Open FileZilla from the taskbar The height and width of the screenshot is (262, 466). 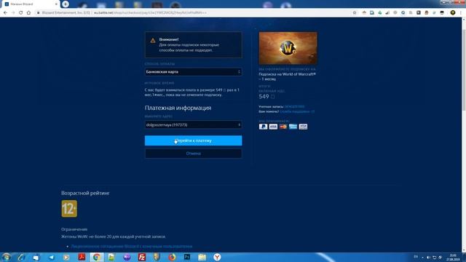(142, 257)
